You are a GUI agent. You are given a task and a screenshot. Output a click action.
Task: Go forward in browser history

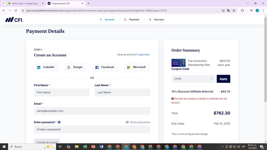10,10
